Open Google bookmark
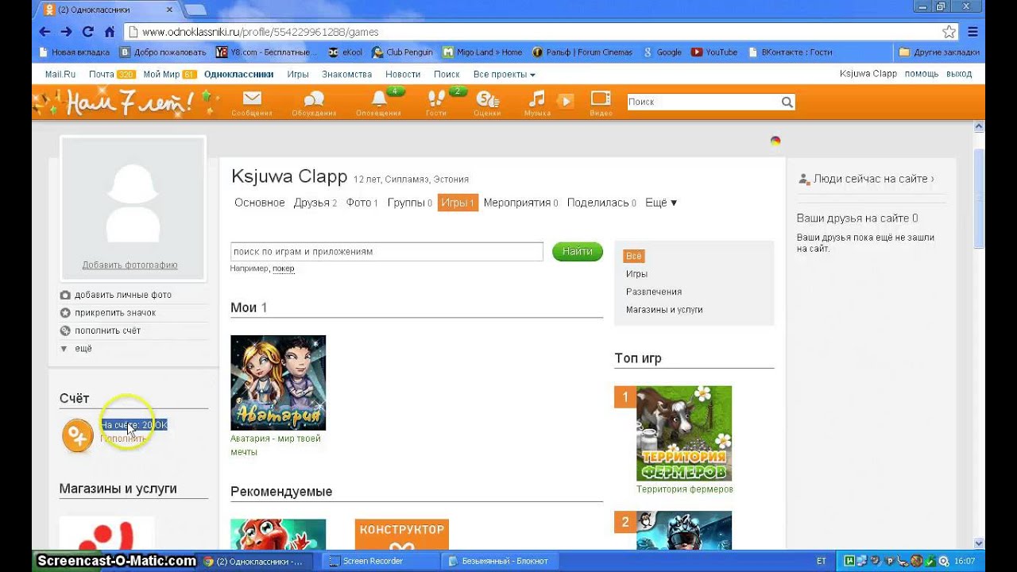The width and height of the screenshot is (1017, 572). [663, 52]
